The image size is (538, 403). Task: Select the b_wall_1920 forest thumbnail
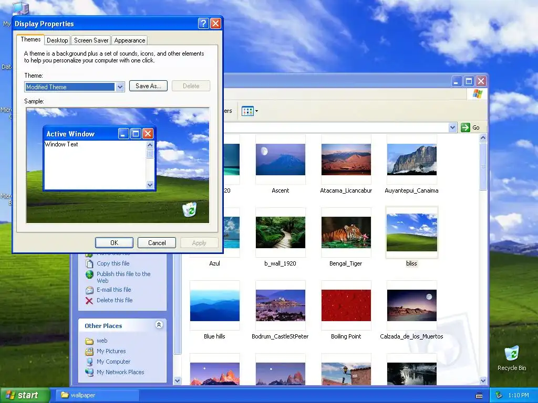pos(281,232)
